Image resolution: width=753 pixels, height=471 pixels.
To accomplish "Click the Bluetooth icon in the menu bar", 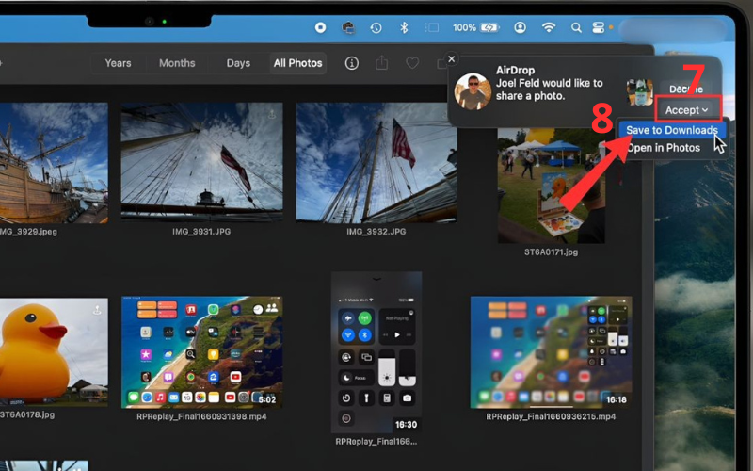I will point(404,28).
